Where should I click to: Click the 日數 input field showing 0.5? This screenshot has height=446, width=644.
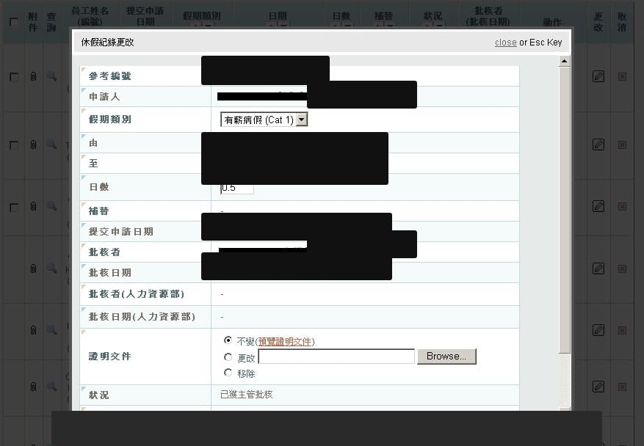pos(237,189)
